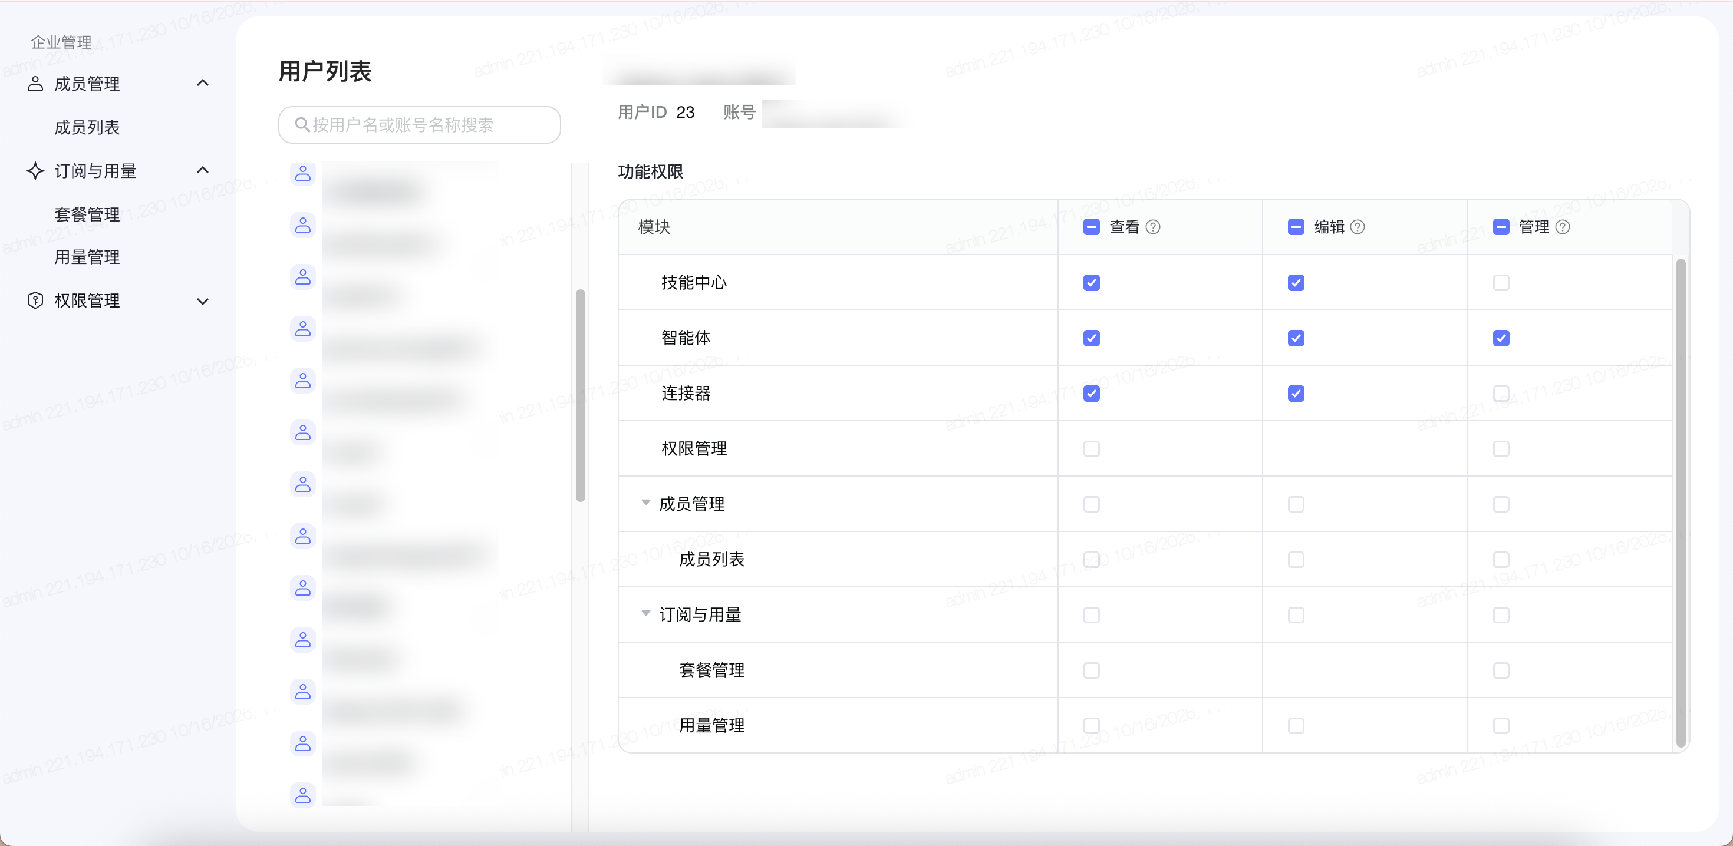Screen dimensions: 1733x846
Task: Toggle the 编辑 header select-all checkbox
Action: click(1296, 227)
